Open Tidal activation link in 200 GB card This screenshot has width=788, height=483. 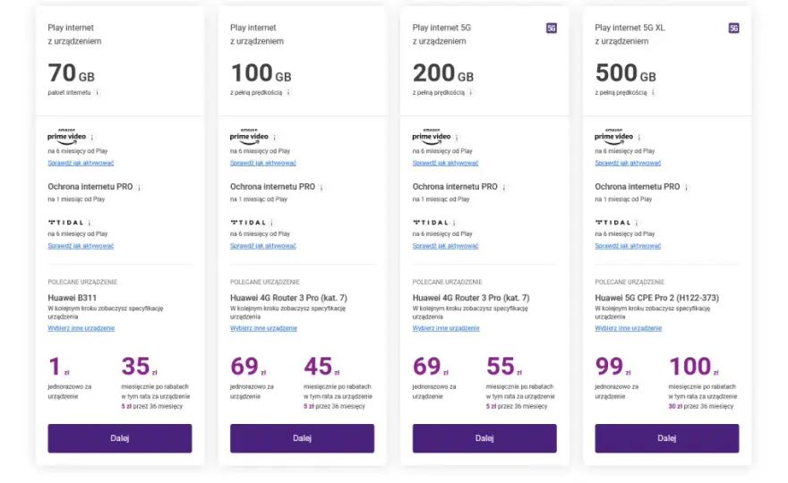pyautogui.click(x=446, y=246)
